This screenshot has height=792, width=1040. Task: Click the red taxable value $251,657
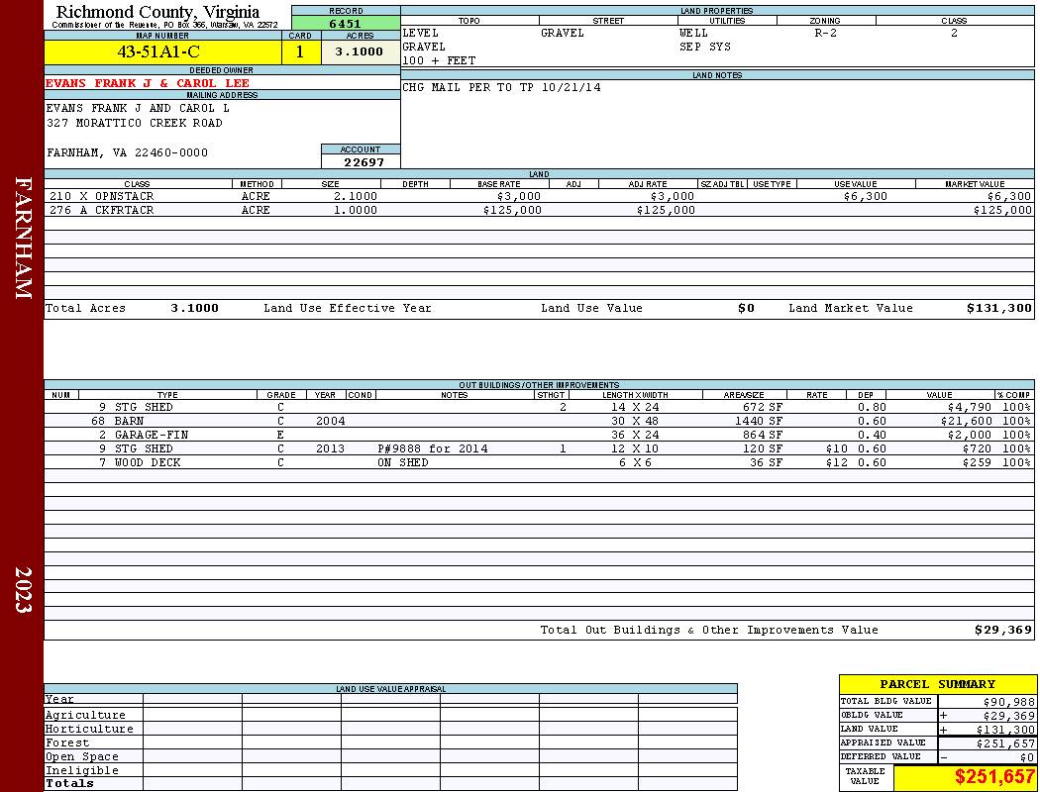(994, 777)
